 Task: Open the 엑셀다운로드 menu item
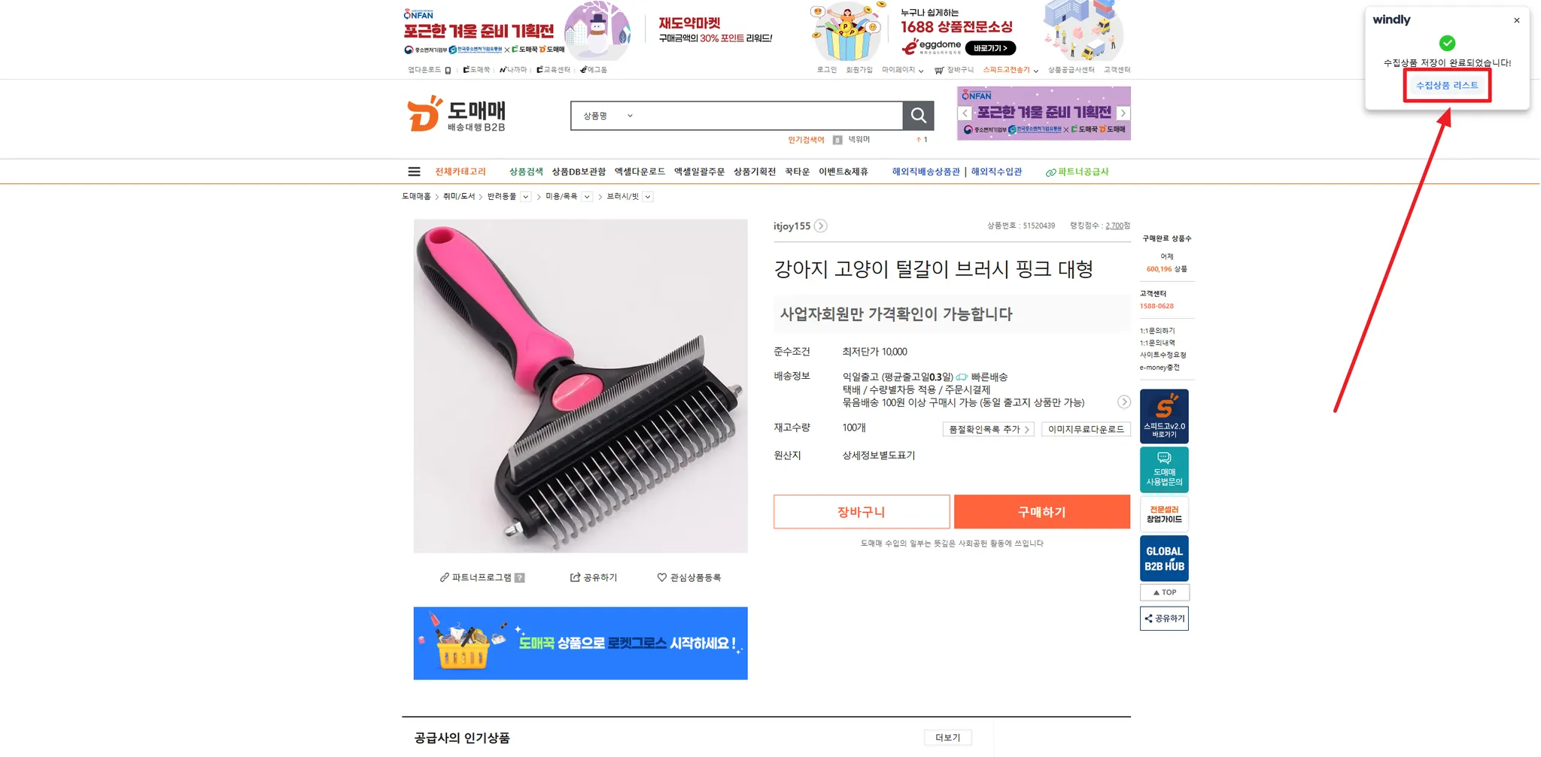(x=640, y=171)
